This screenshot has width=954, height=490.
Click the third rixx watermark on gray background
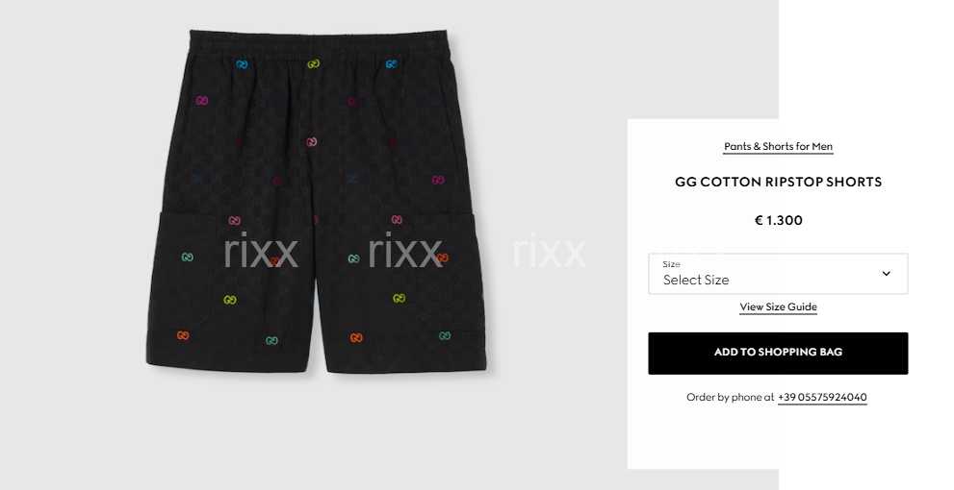tap(550, 252)
